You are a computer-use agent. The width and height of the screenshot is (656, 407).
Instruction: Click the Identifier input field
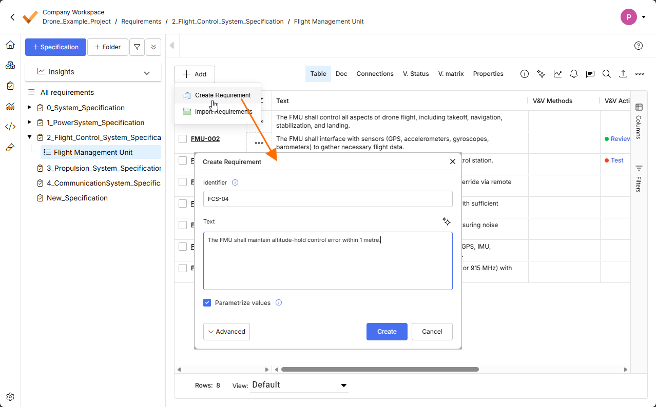pos(327,199)
